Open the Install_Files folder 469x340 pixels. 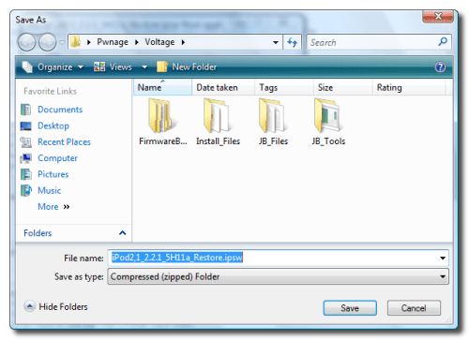click(x=218, y=122)
